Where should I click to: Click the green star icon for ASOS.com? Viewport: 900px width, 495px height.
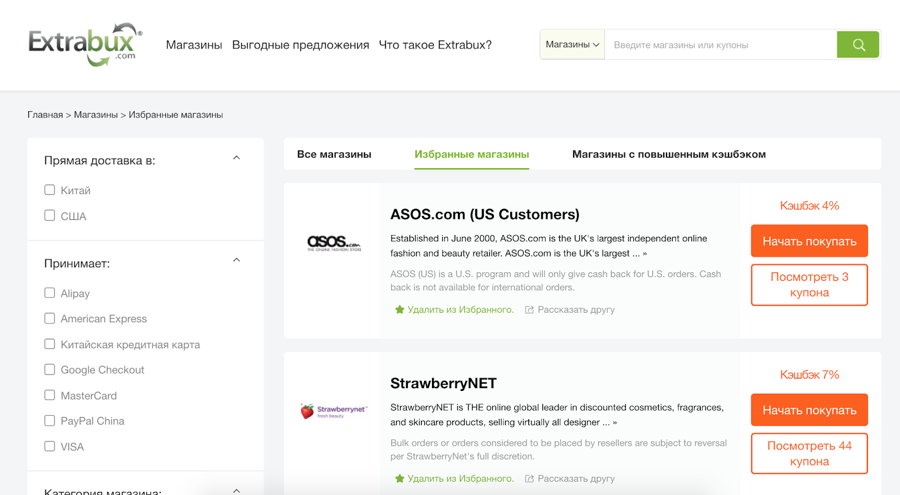pyautogui.click(x=399, y=309)
